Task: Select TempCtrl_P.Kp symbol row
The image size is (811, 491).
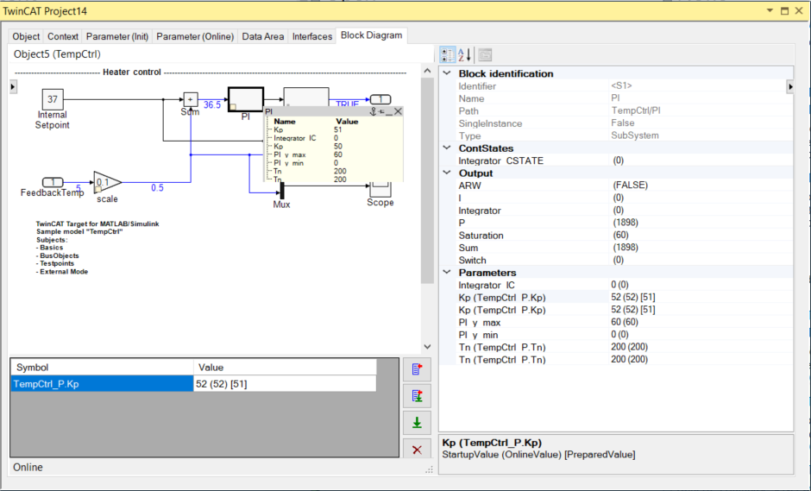Action: [102, 384]
